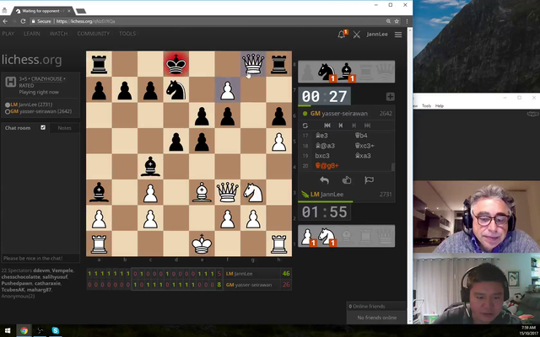Expand the Online friends panel
Image resolution: width=540 pixels, height=337 pixels.
click(376, 307)
